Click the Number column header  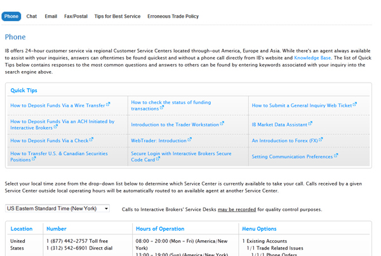(x=57, y=229)
